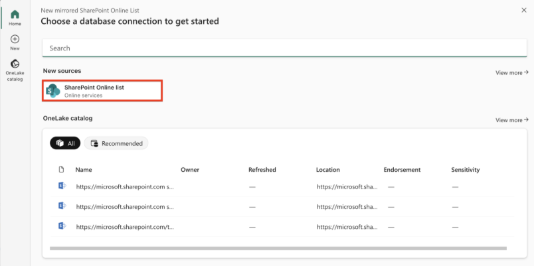534x266 pixels.
Task: Open first https://microsoft.sharepoint.com s... name entry
Action: click(x=125, y=187)
